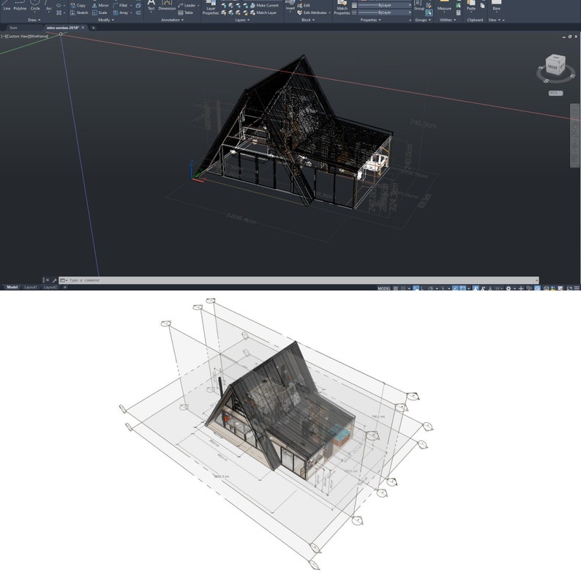The image size is (581, 581).
Task: Click the viewport controls minus label
Action: pyautogui.click(x=3, y=37)
